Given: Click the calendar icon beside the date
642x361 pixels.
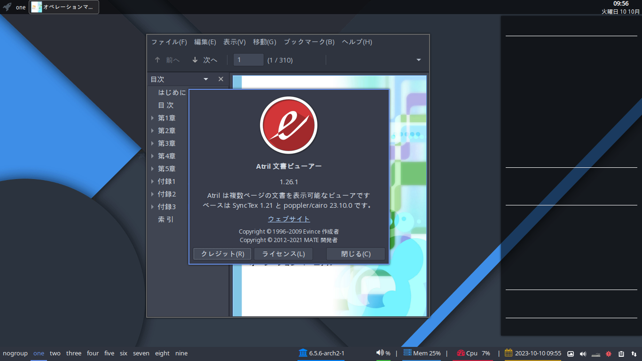Looking at the screenshot, I should click(x=509, y=353).
